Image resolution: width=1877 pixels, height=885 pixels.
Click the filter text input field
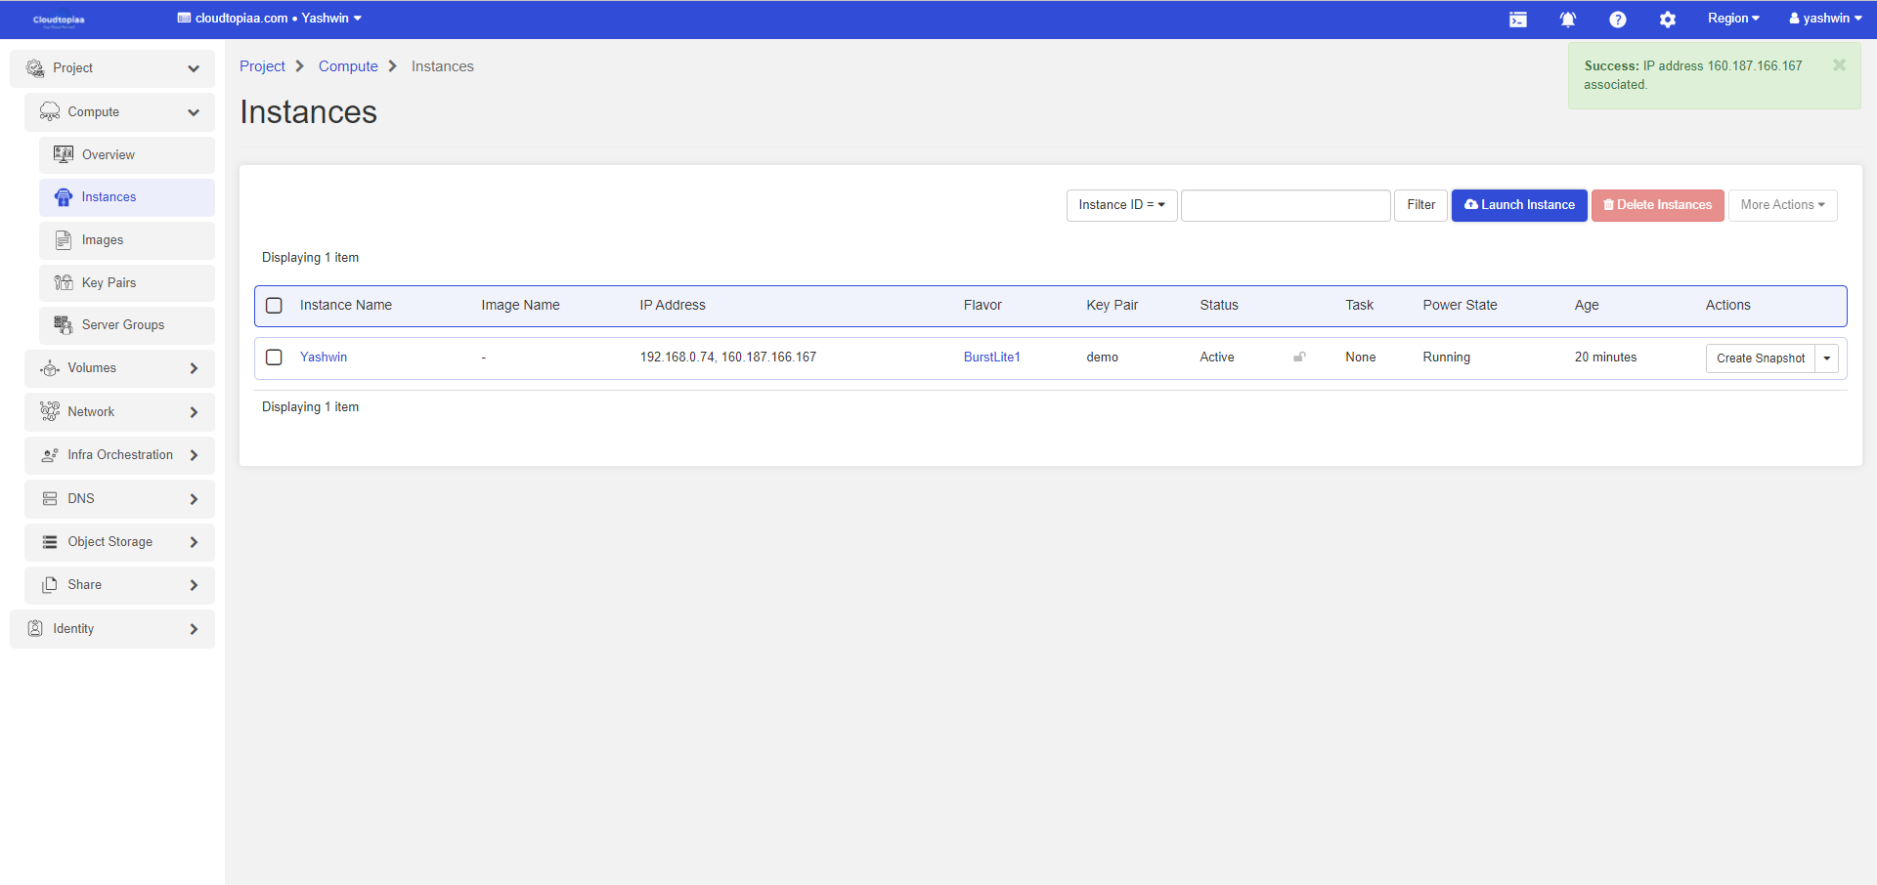[x=1285, y=205]
